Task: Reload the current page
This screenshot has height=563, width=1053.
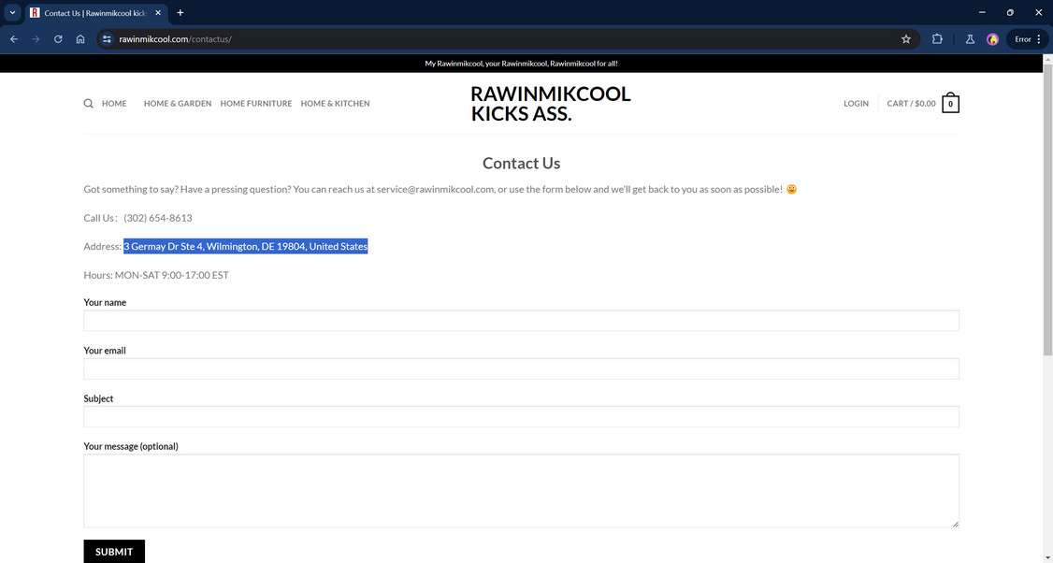Action: click(57, 39)
